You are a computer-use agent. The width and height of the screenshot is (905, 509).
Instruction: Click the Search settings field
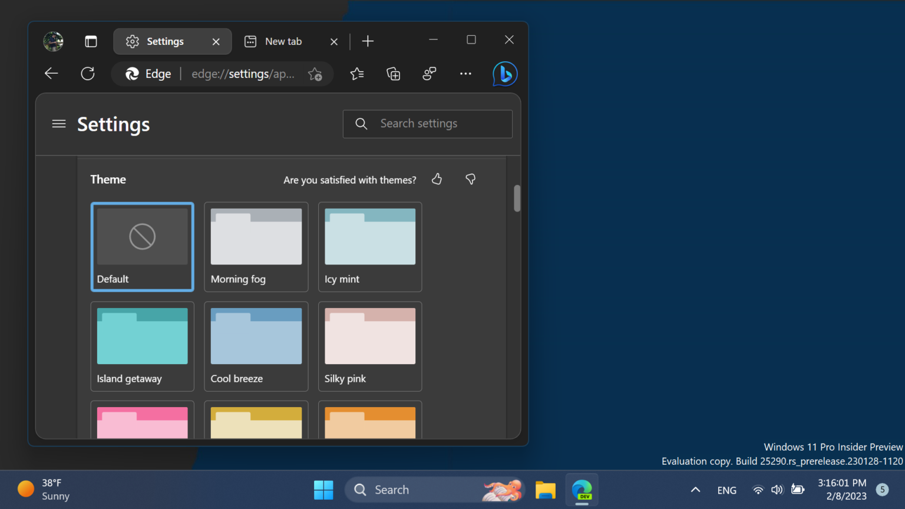tap(427, 124)
